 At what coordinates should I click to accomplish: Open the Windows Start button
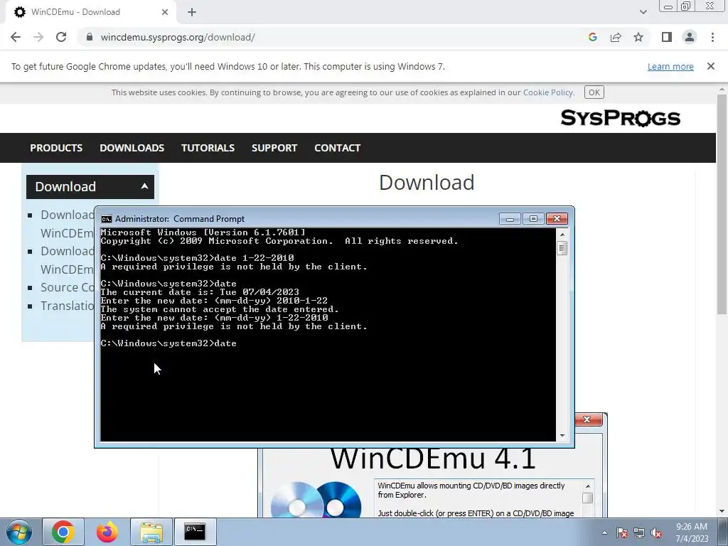(x=19, y=532)
